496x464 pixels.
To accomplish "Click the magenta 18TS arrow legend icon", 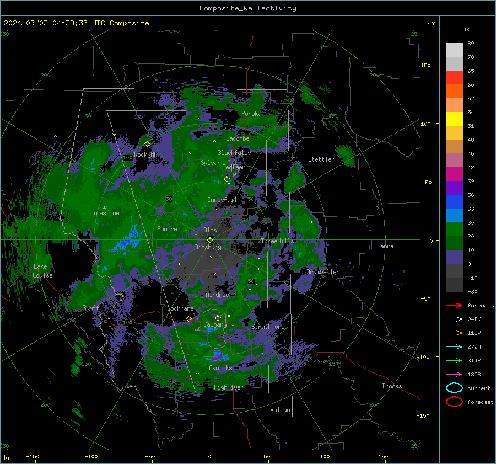I will 454,375.
